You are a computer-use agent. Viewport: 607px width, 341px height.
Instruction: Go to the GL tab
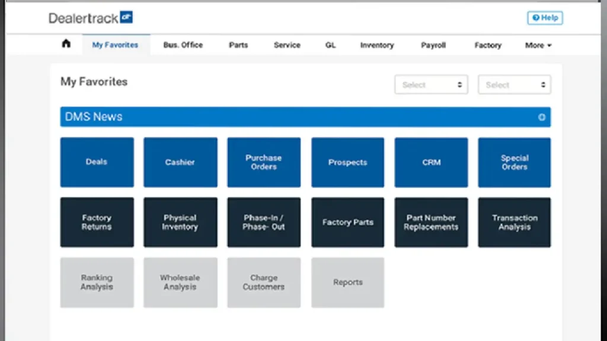[x=330, y=45]
